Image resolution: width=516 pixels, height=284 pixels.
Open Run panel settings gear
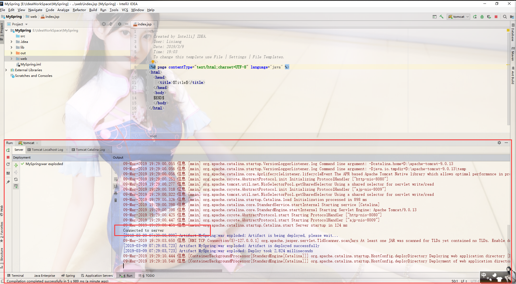(x=499, y=143)
